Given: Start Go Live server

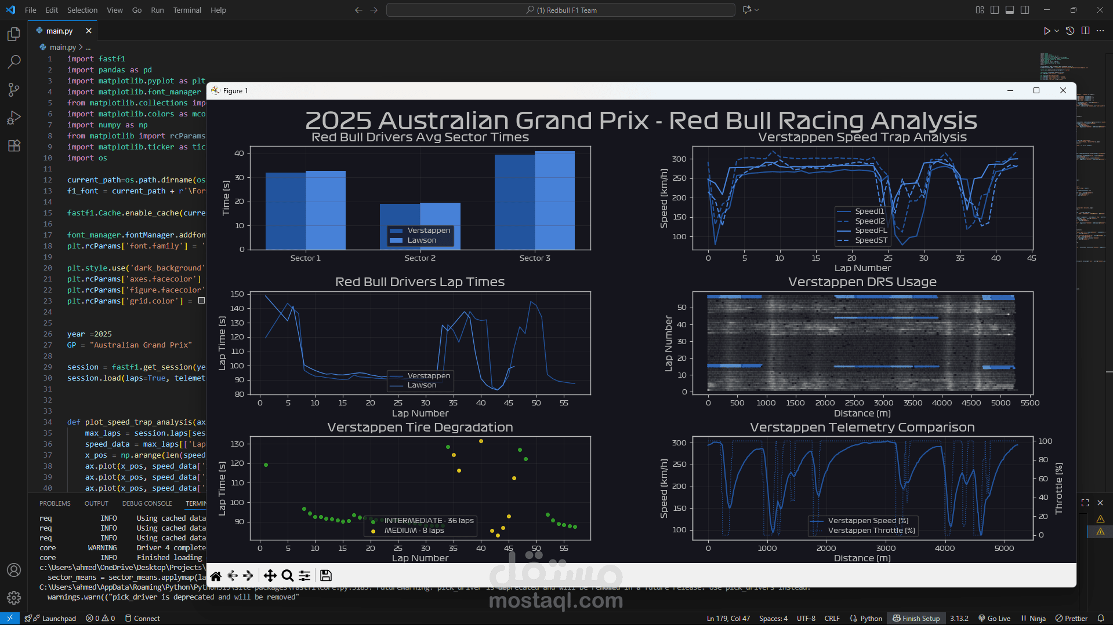Looking at the screenshot, I should click(994, 618).
